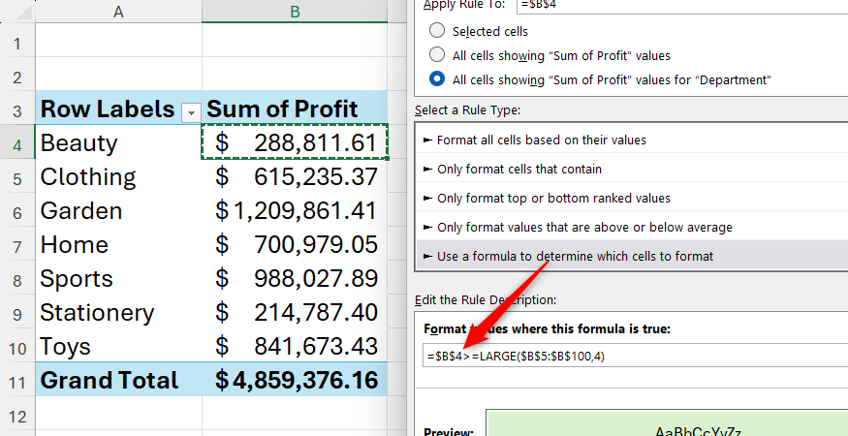Select the Garden cell
Viewport: 848px width, 436px height.
tap(118, 210)
